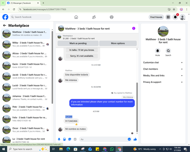The width and height of the screenshot is (190, 152).
Task: Click the browser address bar URL
Action: pyautogui.click(x=44, y=9)
